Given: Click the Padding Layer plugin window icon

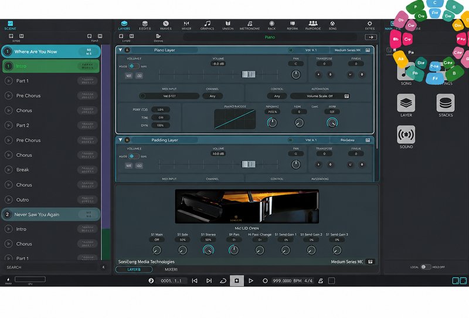Looking at the screenshot, I should pyautogui.click(x=368, y=140).
